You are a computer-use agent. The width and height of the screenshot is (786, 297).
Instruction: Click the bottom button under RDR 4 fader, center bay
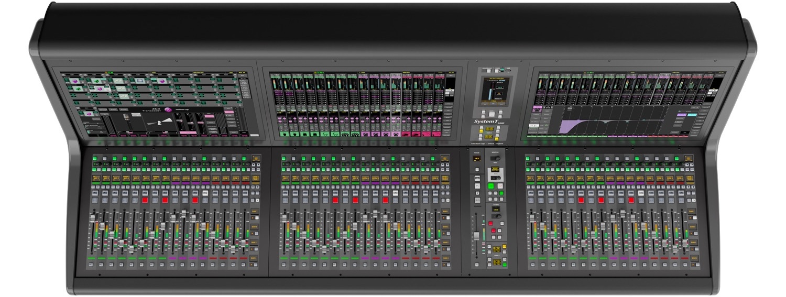pyautogui.click(x=435, y=265)
